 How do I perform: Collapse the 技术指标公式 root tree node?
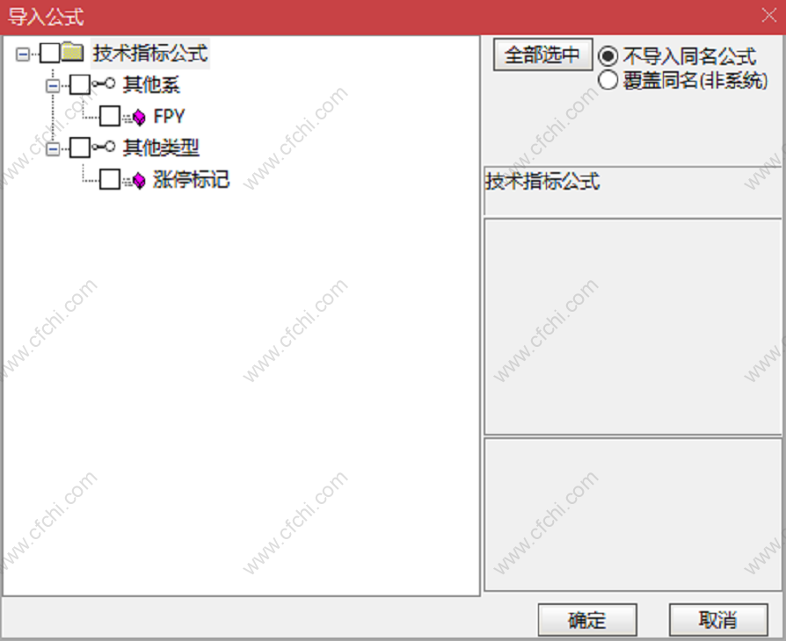click(23, 54)
